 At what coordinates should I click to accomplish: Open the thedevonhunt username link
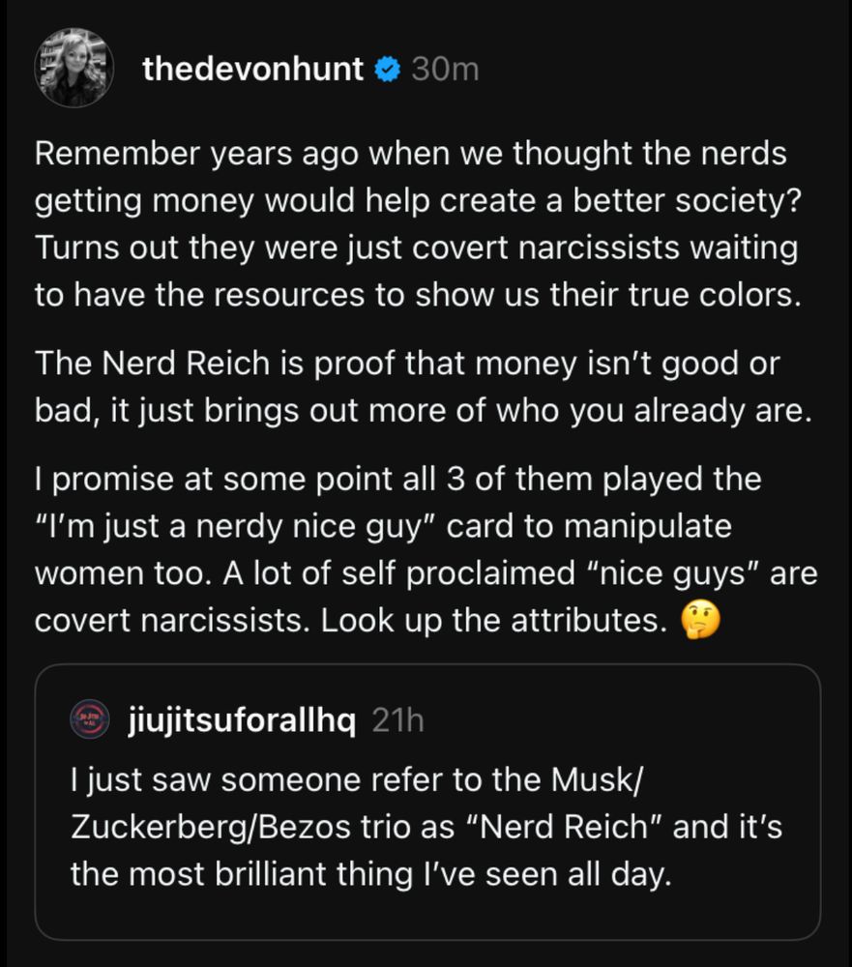pyautogui.click(x=252, y=70)
